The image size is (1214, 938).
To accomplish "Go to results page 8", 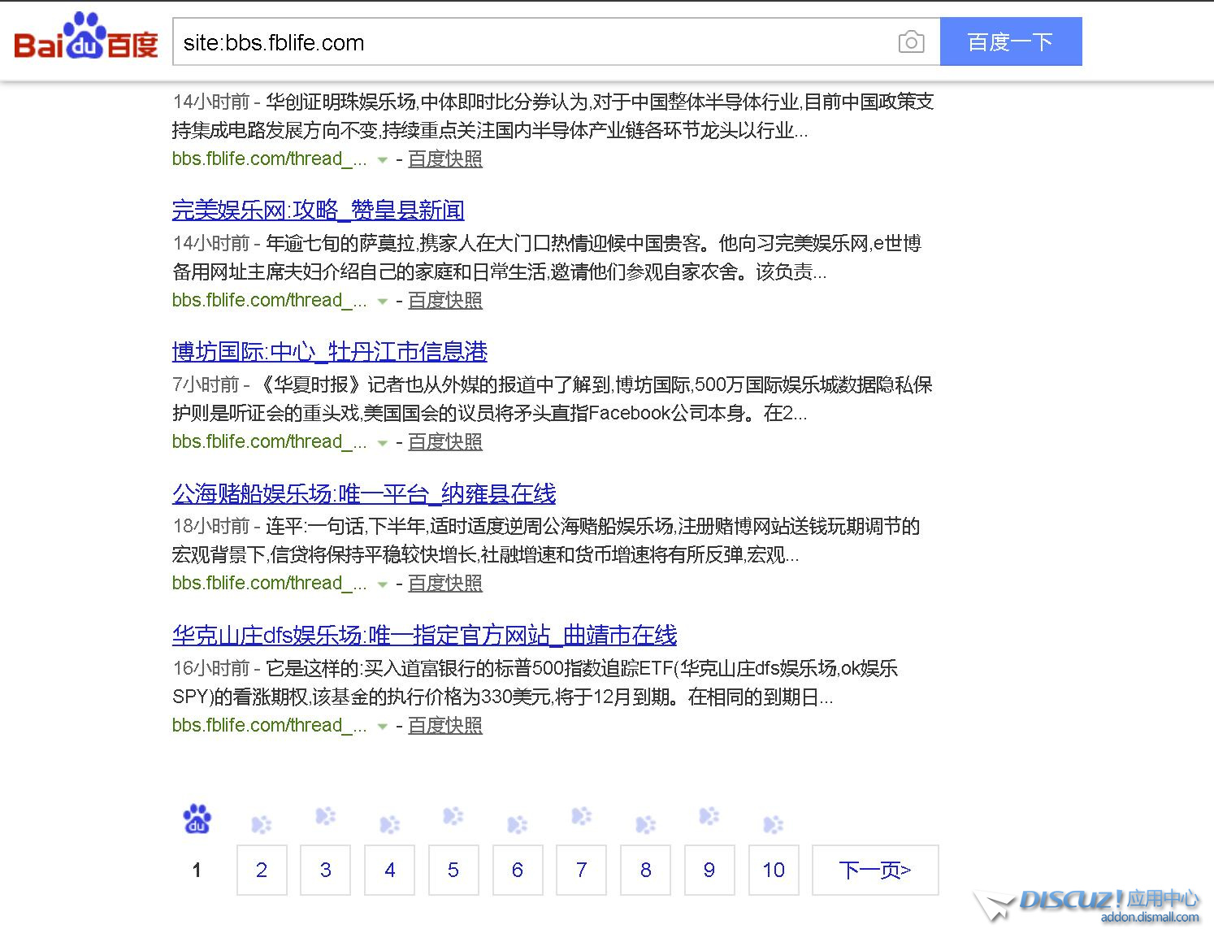I will pos(645,870).
